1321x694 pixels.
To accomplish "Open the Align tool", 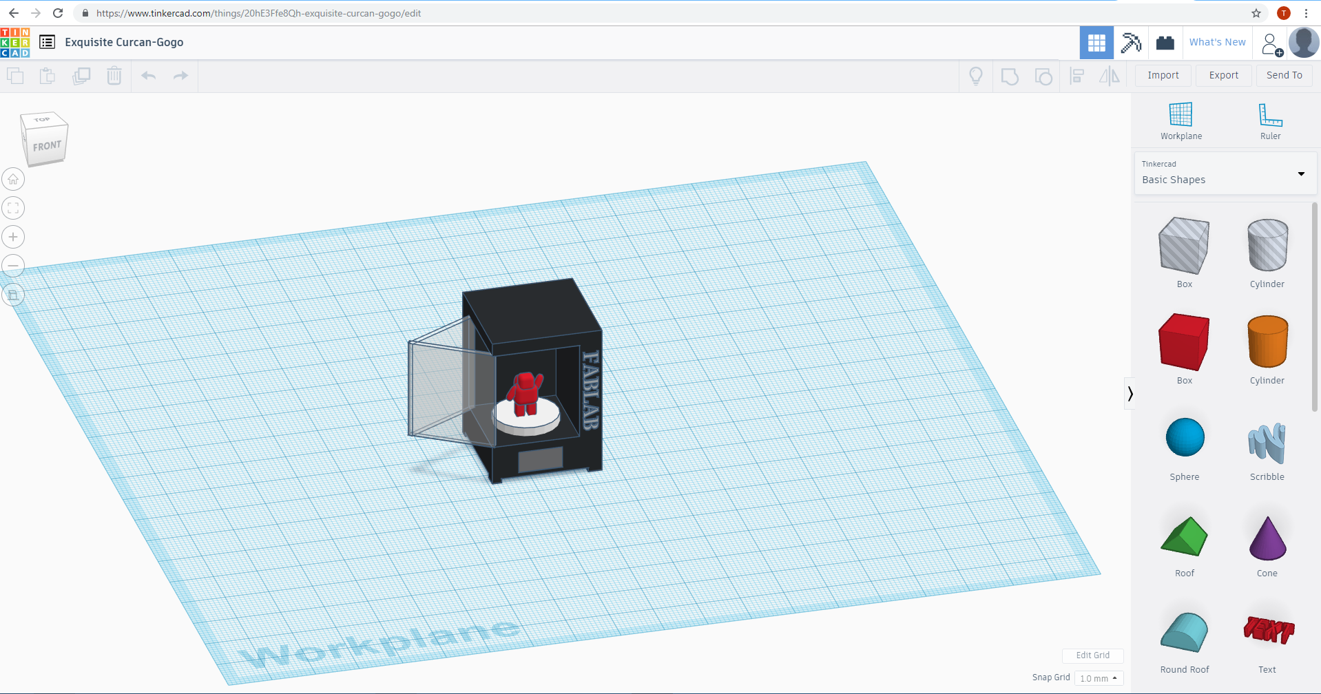I will (1076, 76).
